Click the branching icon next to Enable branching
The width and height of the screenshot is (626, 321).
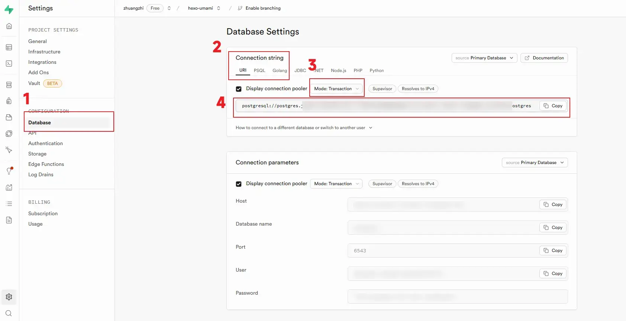(240, 8)
